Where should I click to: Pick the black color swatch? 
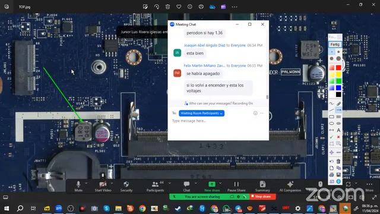pos(338,95)
